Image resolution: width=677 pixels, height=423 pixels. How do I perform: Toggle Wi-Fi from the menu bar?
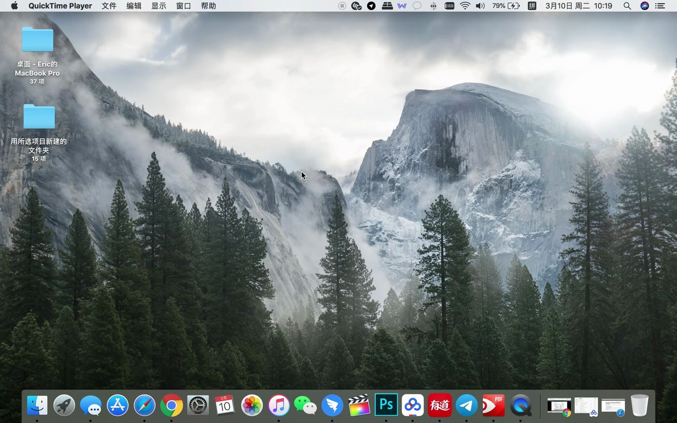pyautogui.click(x=464, y=6)
